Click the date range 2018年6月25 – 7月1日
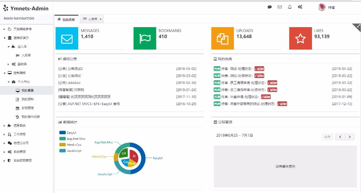Image resolution: width=361 pixels, height=193 pixels. (x=235, y=135)
